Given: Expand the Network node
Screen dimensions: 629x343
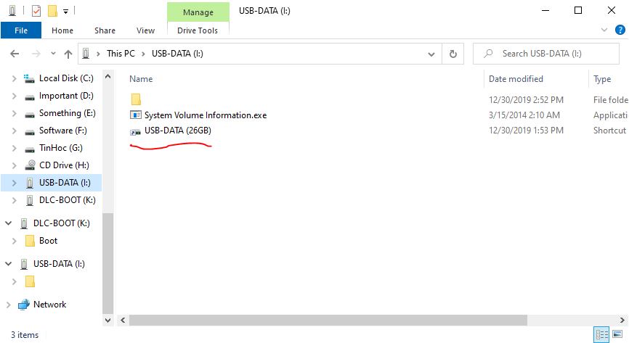Looking at the screenshot, I should tap(9, 305).
